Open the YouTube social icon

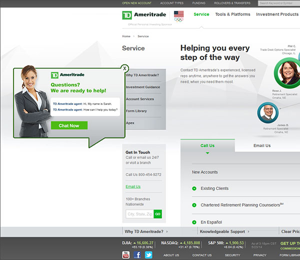tap(126, 255)
